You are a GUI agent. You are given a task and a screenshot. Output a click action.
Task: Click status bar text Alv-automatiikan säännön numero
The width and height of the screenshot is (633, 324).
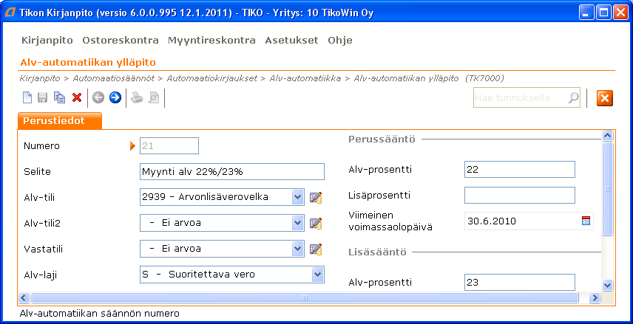[x=99, y=314]
